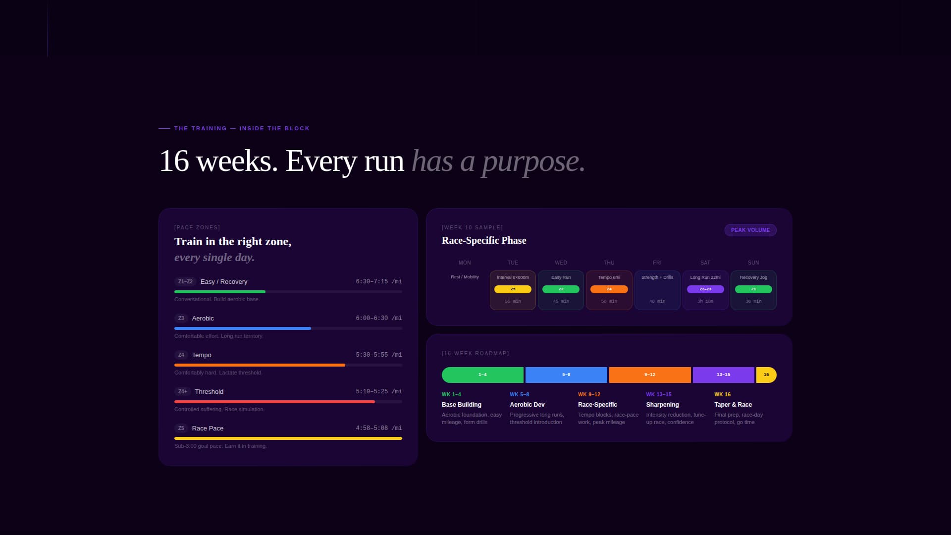
Task: Click the yellow 16 roadmap segment
Action: tap(766, 375)
